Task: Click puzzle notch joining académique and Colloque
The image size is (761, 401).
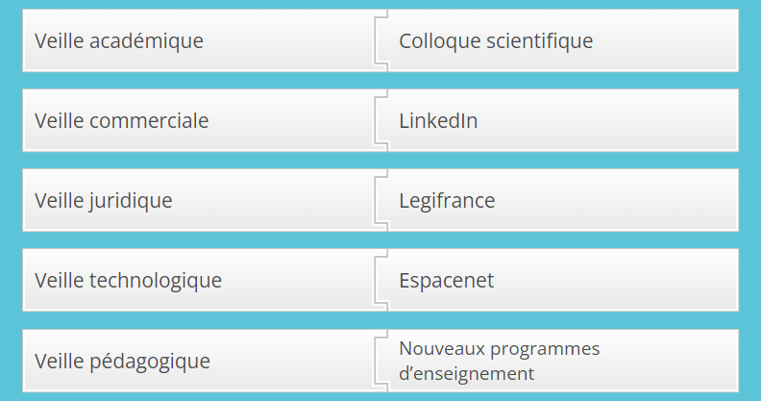Action: 381,41
